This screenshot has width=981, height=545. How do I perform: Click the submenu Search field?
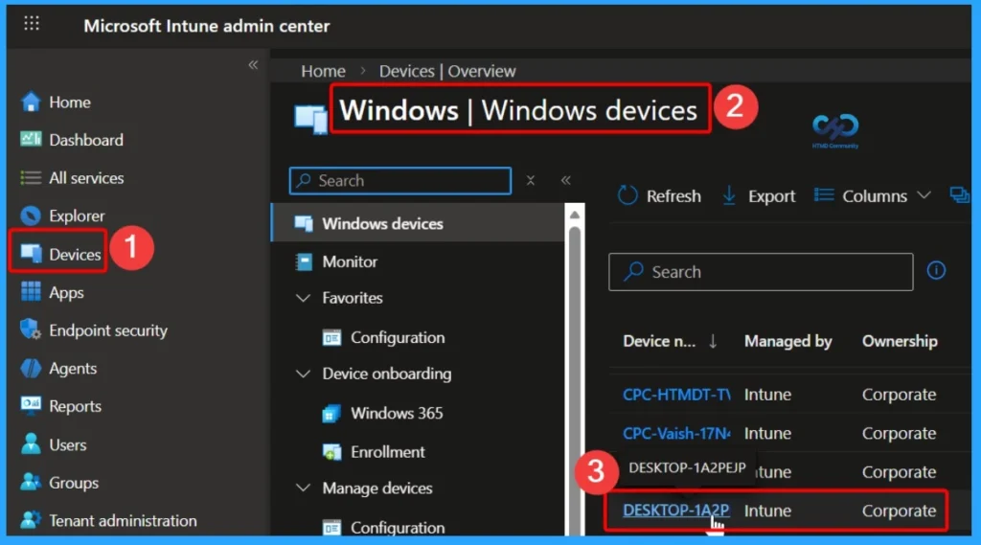click(x=400, y=181)
